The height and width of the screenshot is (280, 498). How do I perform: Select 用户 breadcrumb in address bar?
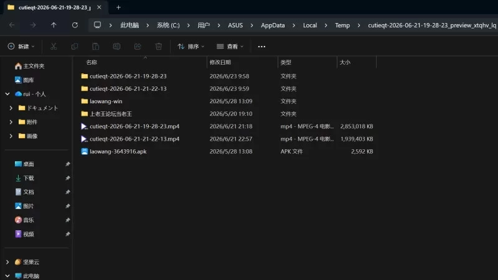204,25
